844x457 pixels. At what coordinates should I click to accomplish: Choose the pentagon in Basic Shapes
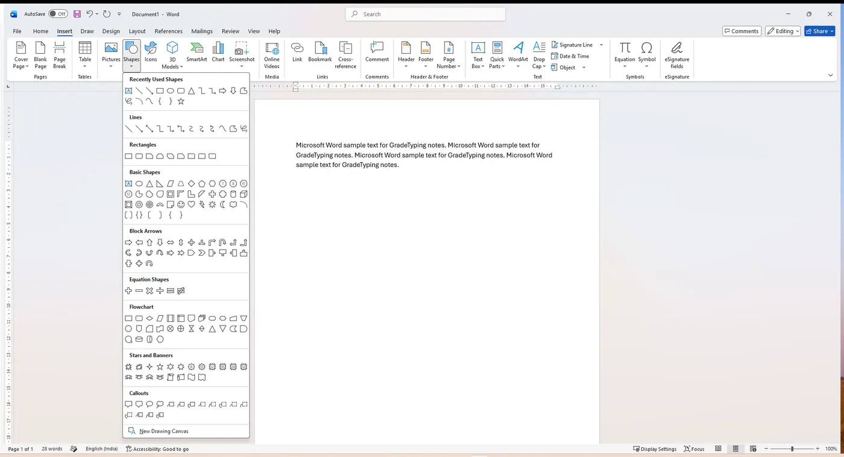pyautogui.click(x=202, y=184)
